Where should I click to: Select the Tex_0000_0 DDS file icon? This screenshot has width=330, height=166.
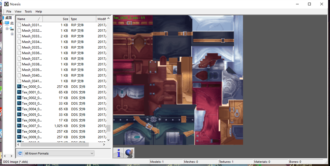pyautogui.click(x=19, y=86)
